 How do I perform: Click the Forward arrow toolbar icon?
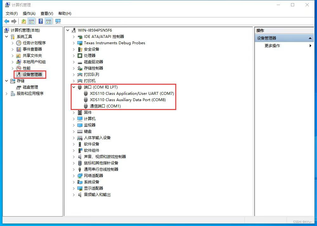(x=14, y=21)
